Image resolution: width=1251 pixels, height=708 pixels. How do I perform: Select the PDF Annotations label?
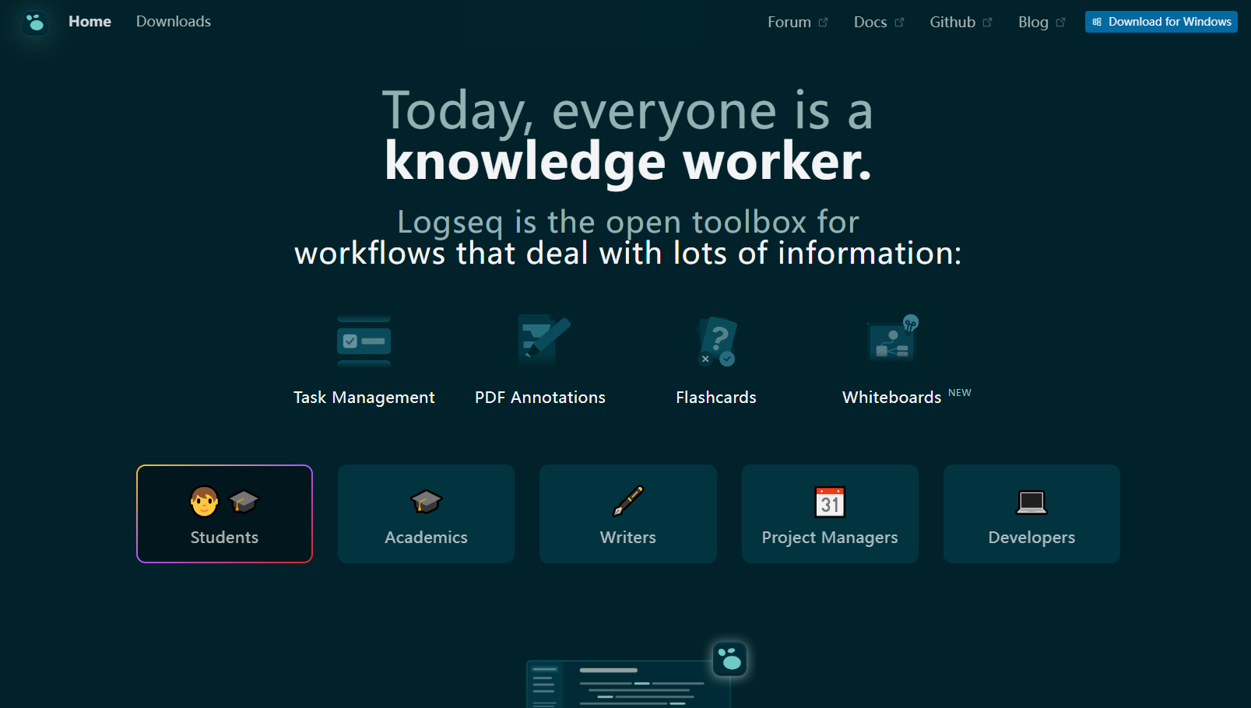click(540, 398)
